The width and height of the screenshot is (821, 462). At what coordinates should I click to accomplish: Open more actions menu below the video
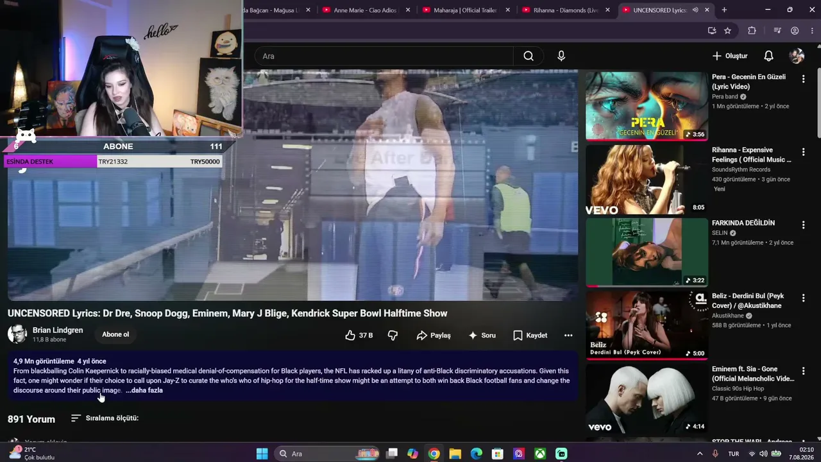pos(568,335)
